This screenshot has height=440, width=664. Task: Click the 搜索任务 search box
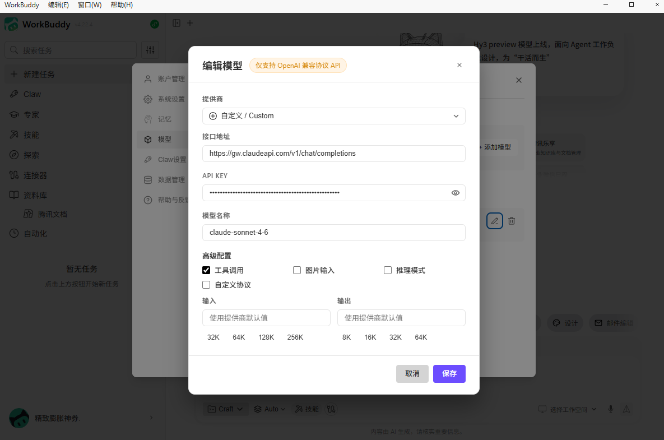click(x=71, y=50)
